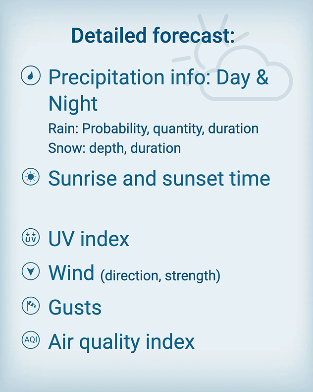Image resolution: width=313 pixels, height=392 pixels.
Task: Select the windsock icon beside Gusts
Action: tap(31, 306)
